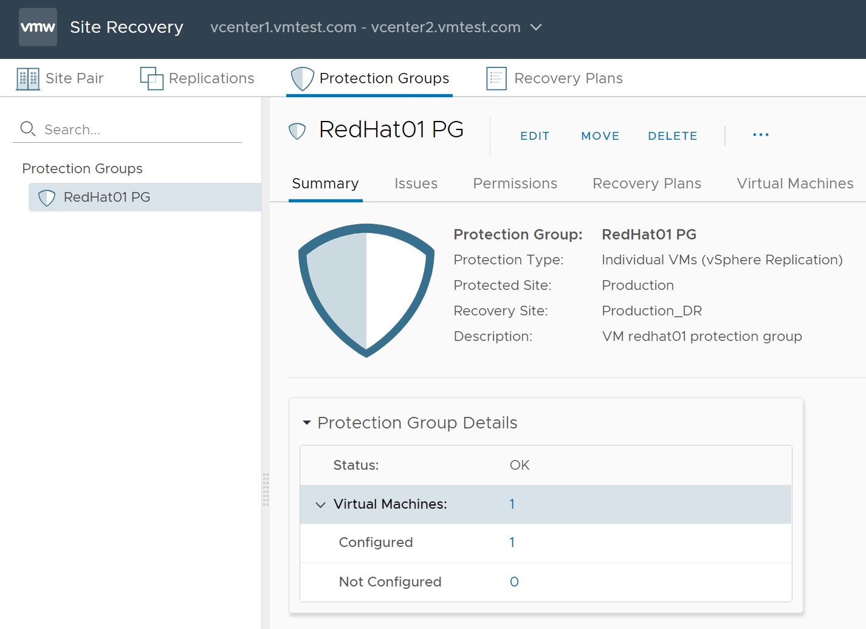Focus the Search input field
This screenshot has height=629, width=866.
pos(127,129)
